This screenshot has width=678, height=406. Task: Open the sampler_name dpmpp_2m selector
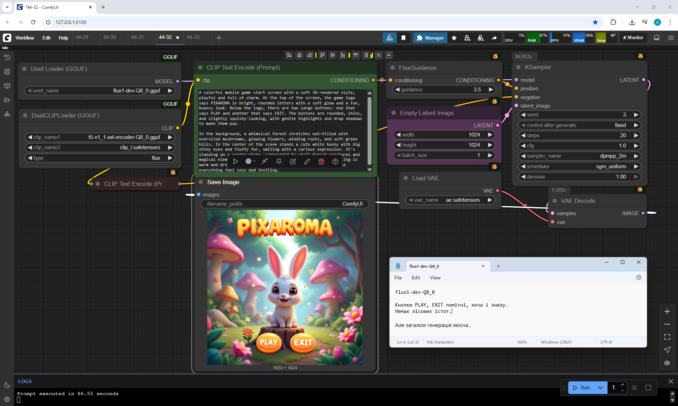(579, 156)
